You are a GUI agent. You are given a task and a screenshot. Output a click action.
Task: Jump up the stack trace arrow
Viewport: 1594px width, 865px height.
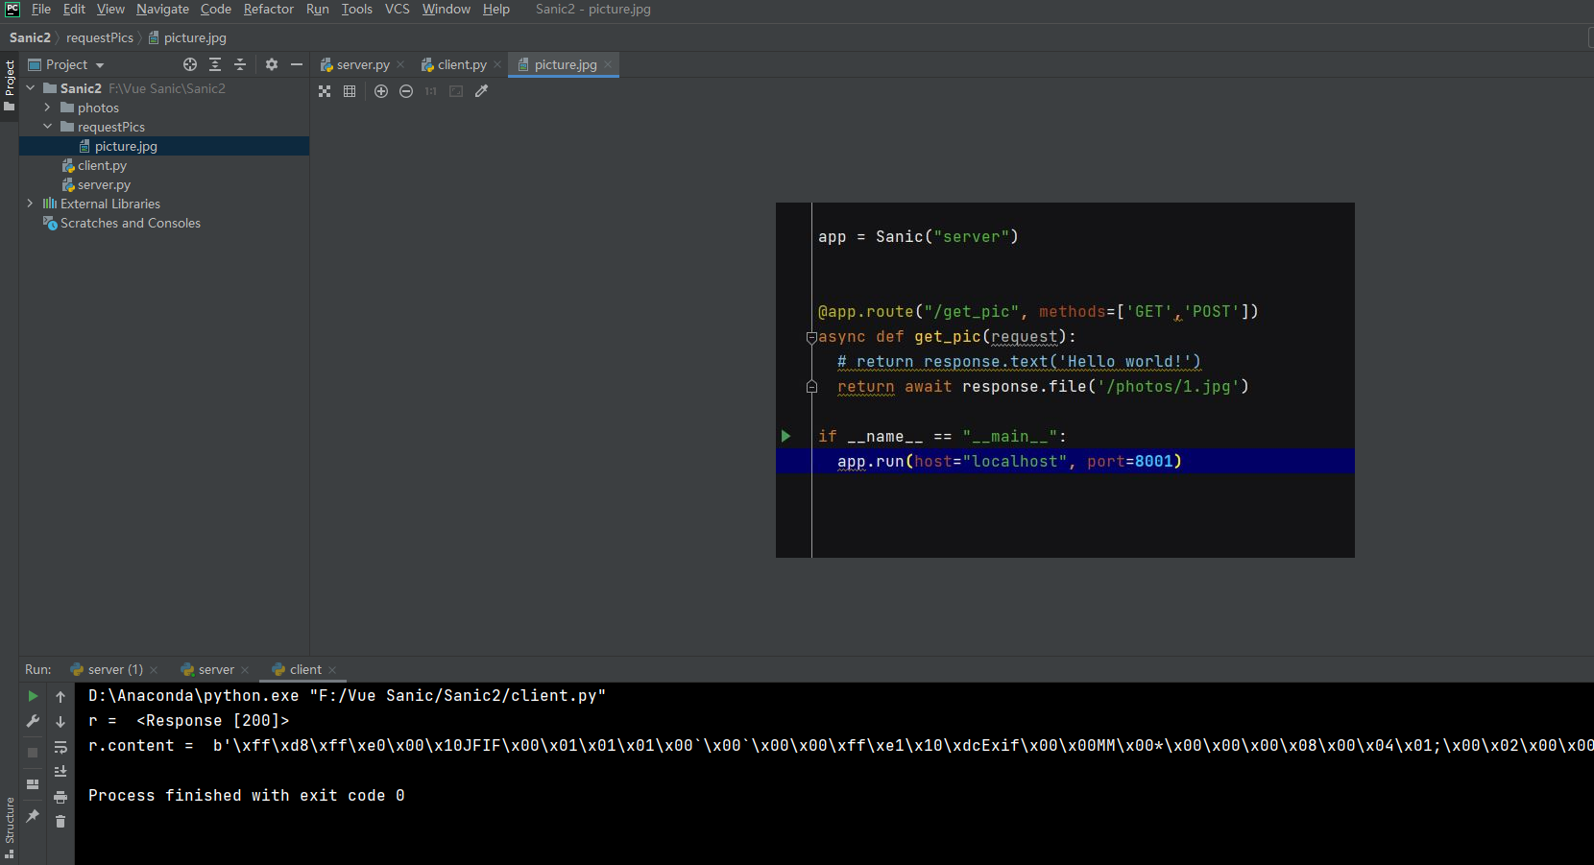tap(60, 697)
